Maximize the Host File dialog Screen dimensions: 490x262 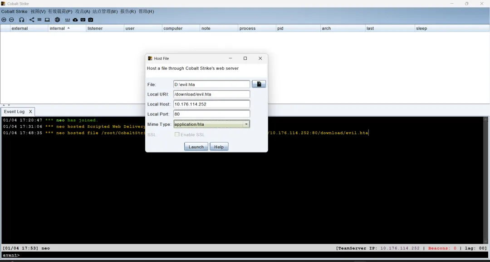(245, 58)
